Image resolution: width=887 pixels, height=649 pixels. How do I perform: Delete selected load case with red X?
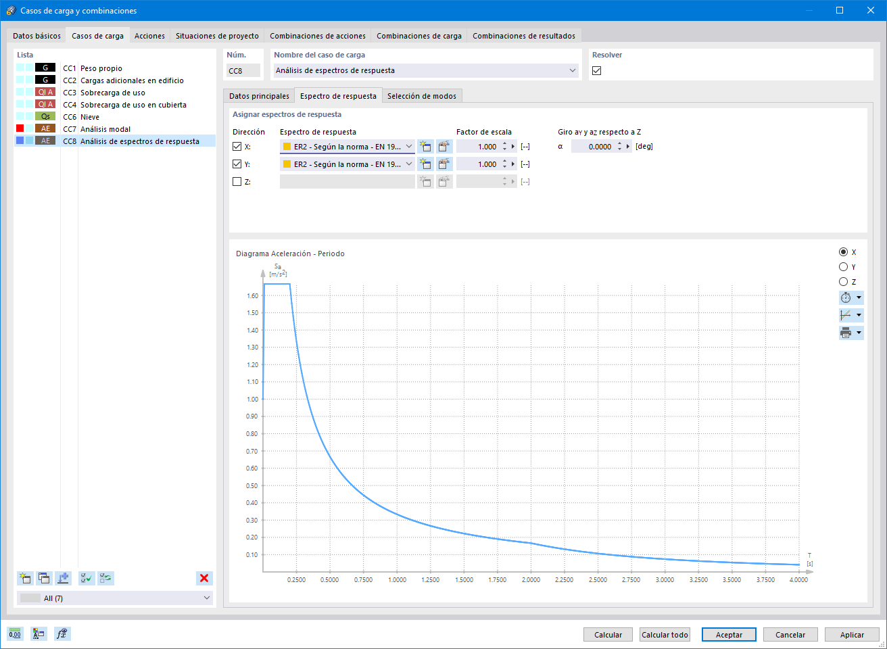pyautogui.click(x=204, y=578)
